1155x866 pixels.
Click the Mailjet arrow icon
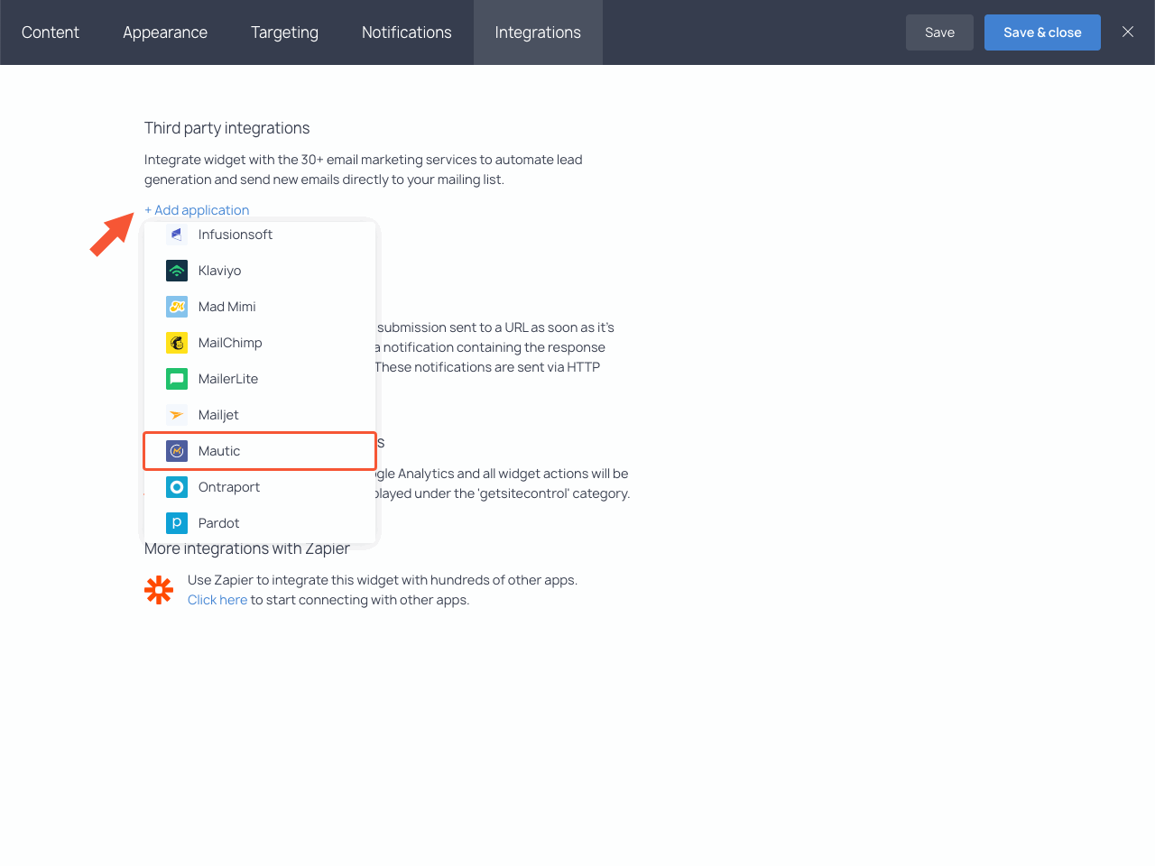(177, 415)
